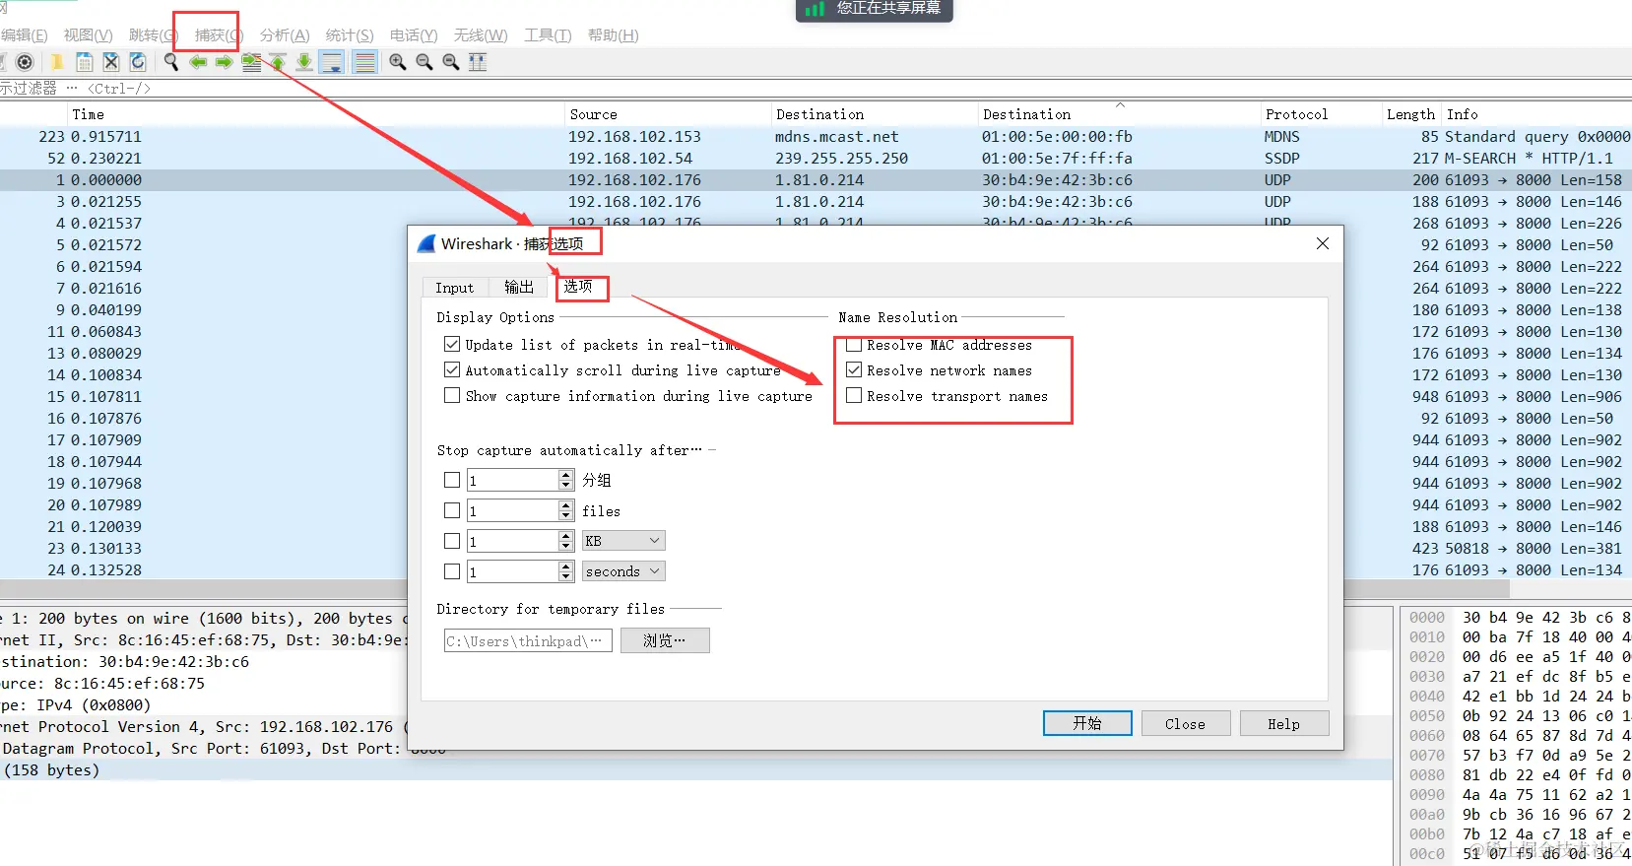1632x866 pixels.
Task: Click stepper arrows of files count spinbox
Action: (566, 510)
